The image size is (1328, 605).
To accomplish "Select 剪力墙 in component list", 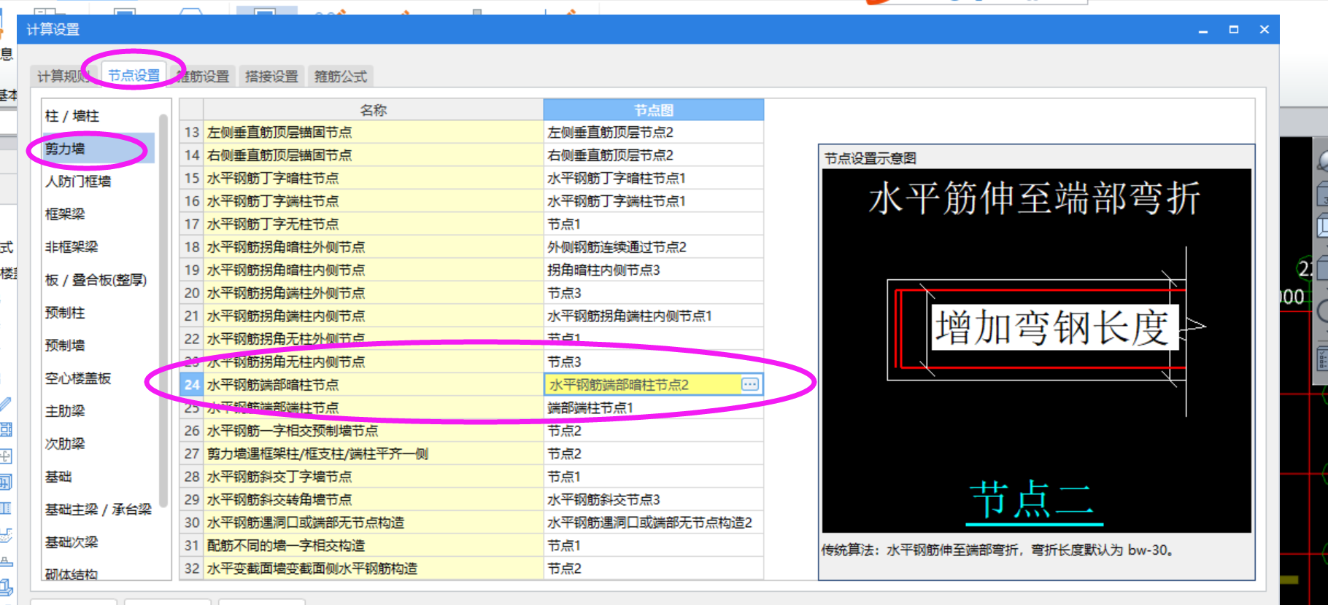I will [97, 149].
